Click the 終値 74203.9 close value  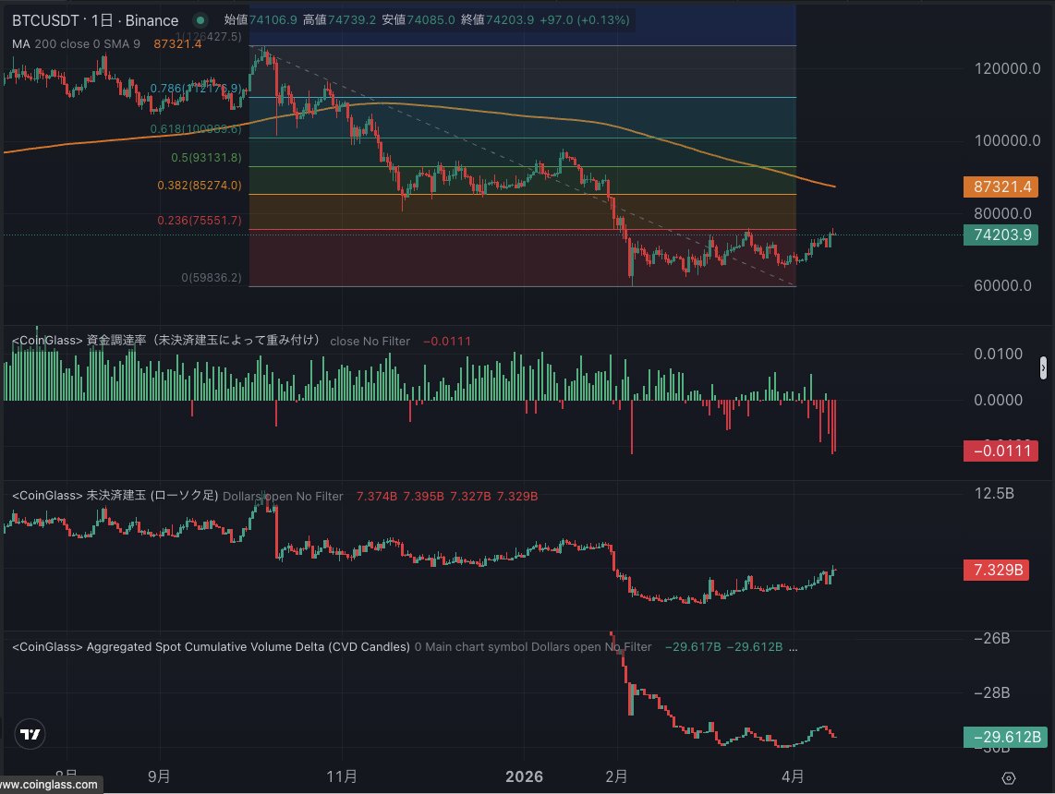(497, 19)
